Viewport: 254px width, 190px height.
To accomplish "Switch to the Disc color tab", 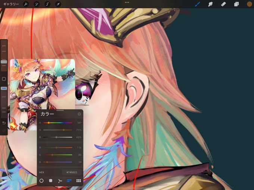I will pyautogui.click(x=41, y=181).
